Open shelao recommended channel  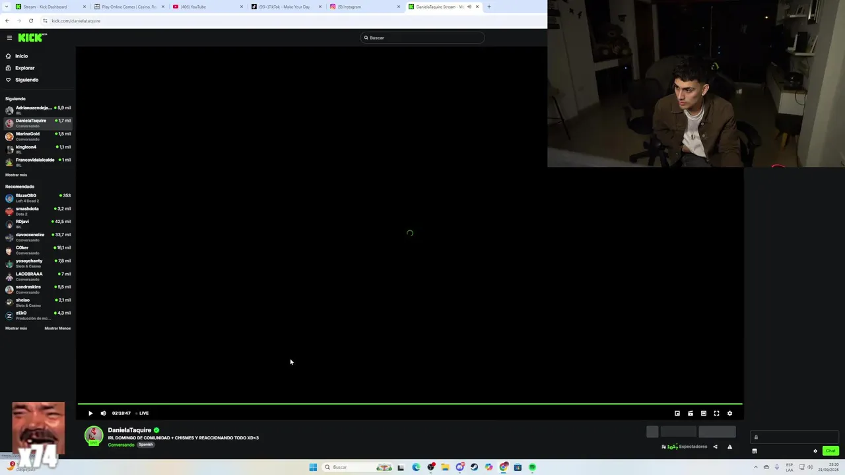coord(38,302)
